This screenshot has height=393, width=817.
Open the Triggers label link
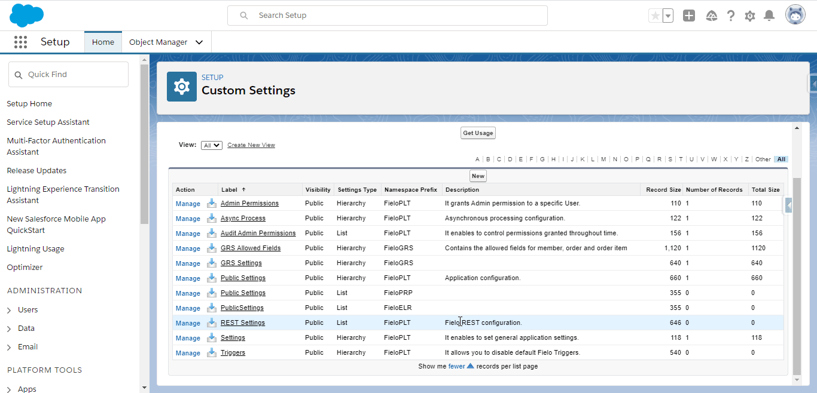pyautogui.click(x=233, y=352)
